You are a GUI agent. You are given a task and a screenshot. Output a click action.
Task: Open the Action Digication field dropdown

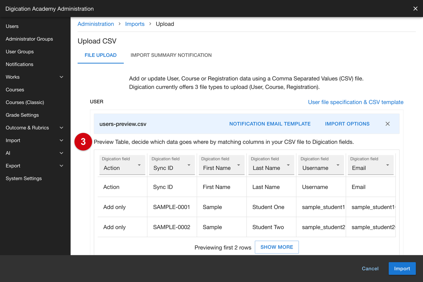pyautogui.click(x=122, y=165)
